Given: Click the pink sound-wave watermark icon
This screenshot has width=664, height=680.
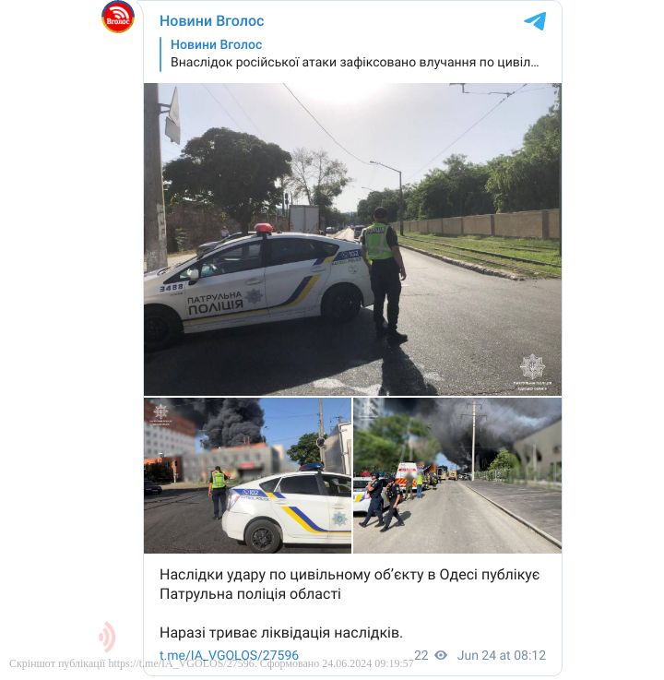Looking at the screenshot, I should click(107, 637).
